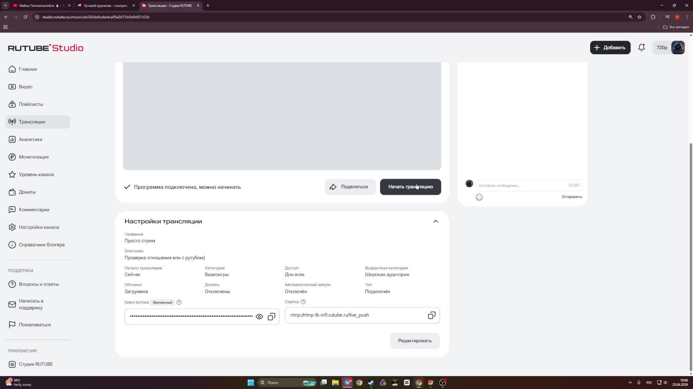The width and height of the screenshot is (693, 389).
Task: Click the page vertical scrollbar
Action: 691,252
